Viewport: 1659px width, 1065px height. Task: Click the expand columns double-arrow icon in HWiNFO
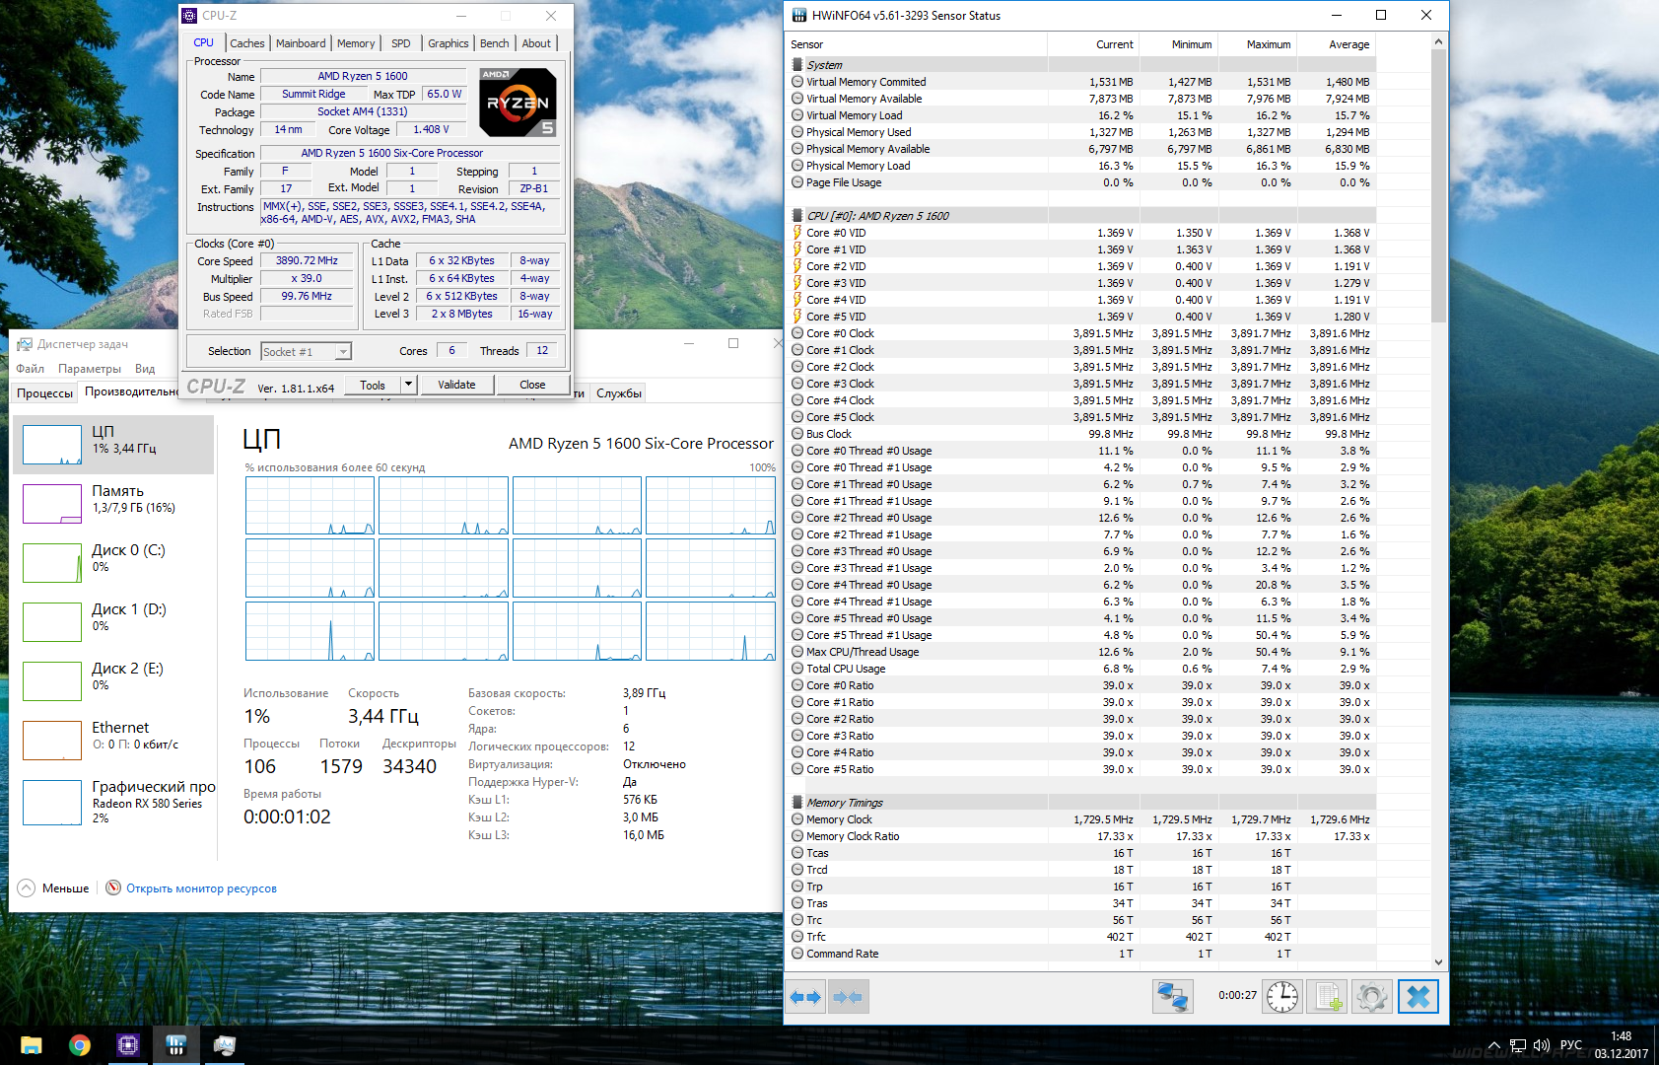point(805,997)
